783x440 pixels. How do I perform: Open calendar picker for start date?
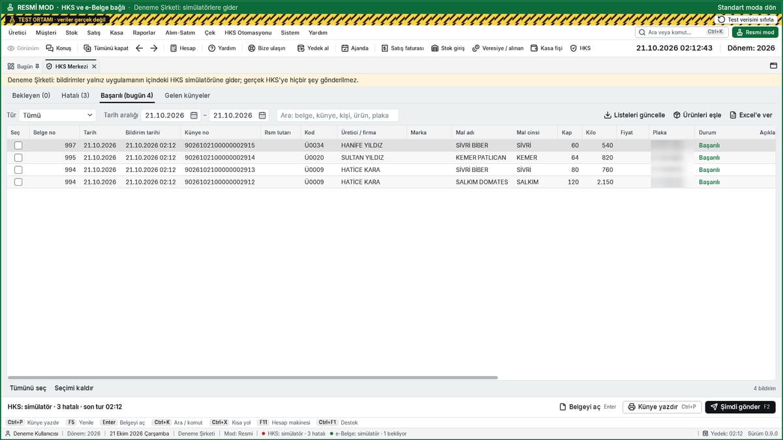(194, 115)
